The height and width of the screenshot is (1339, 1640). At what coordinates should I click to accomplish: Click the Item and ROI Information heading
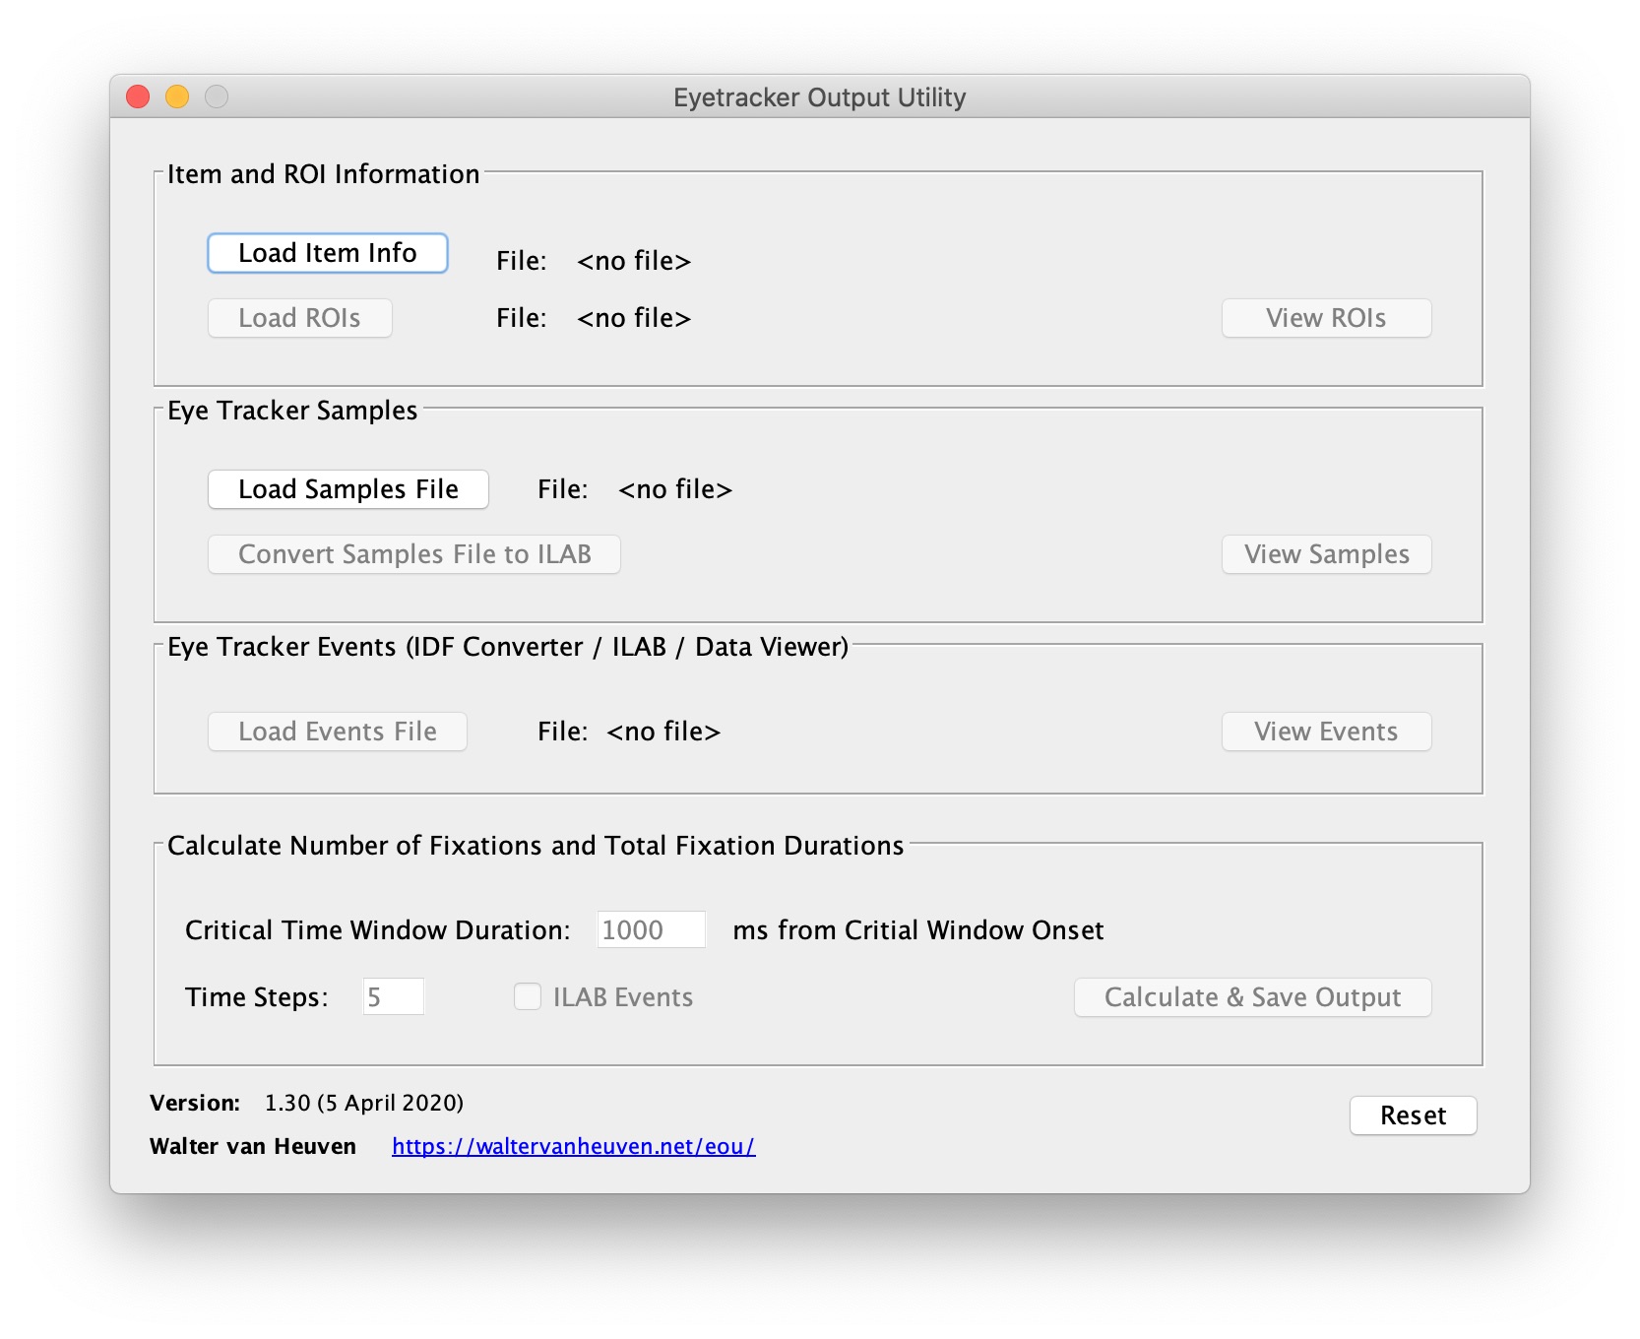pos(324,174)
